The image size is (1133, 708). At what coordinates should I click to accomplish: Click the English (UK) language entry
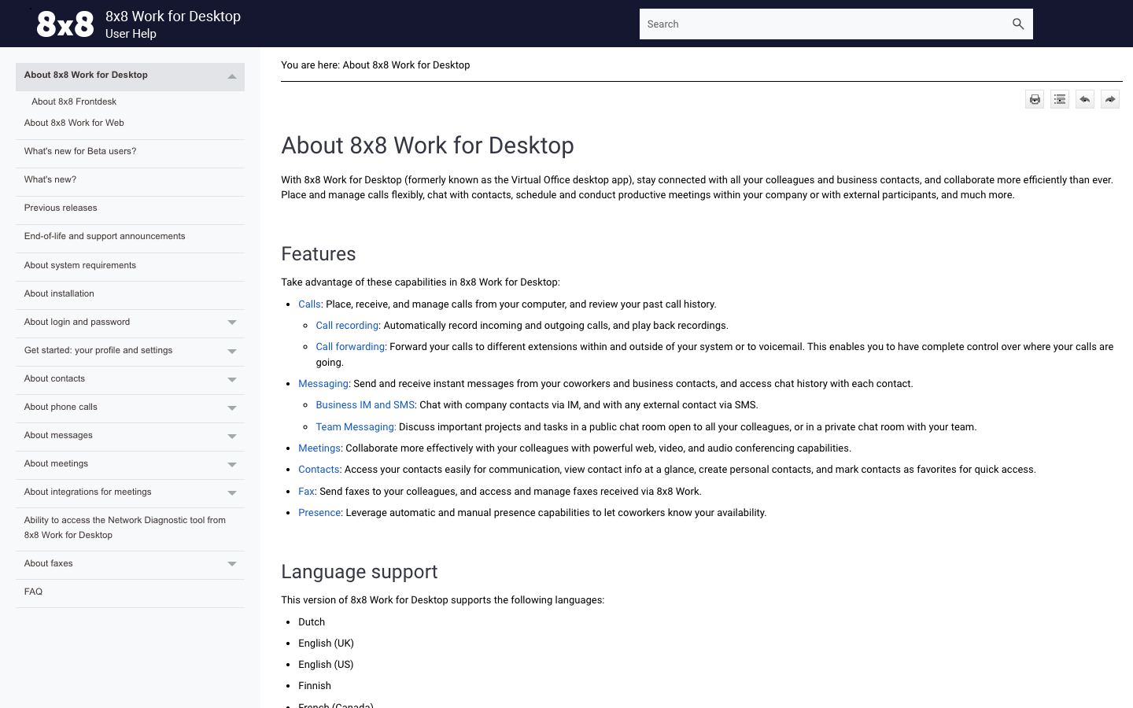pyautogui.click(x=326, y=643)
